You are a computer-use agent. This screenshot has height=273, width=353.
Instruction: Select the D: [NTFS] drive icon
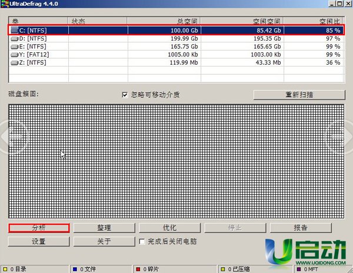[14, 39]
